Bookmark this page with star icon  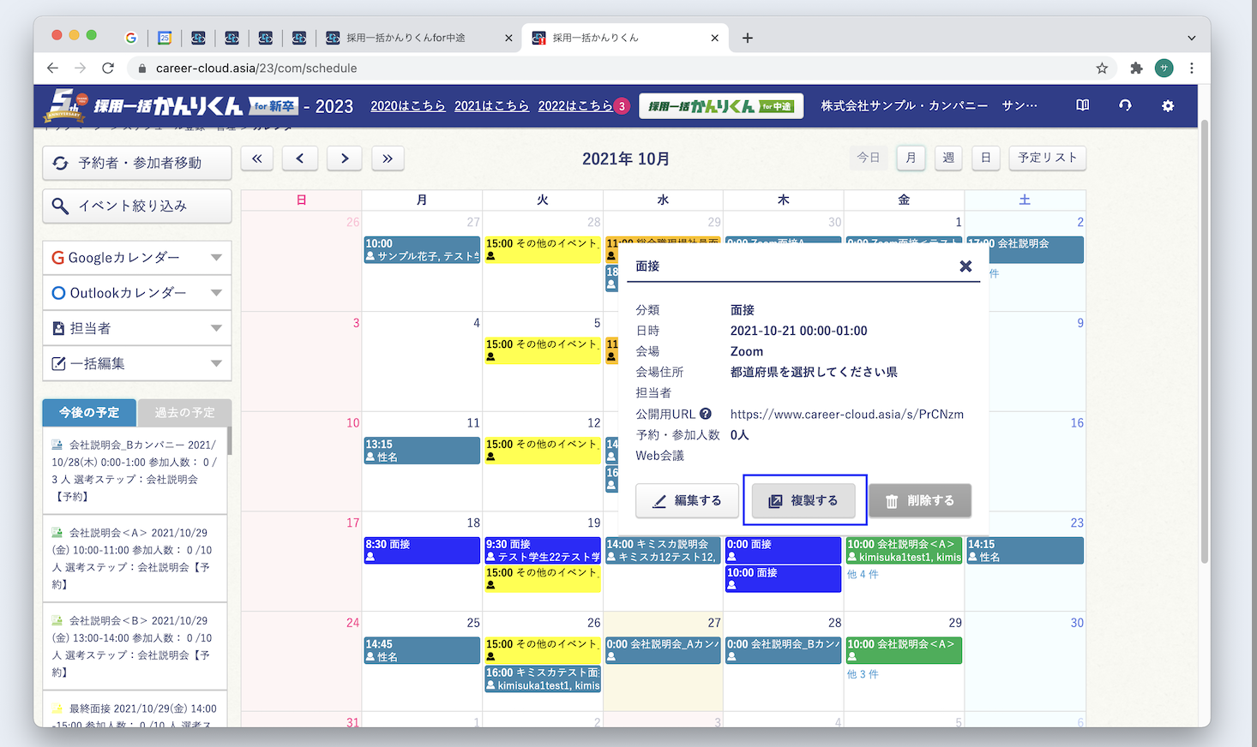1102,69
